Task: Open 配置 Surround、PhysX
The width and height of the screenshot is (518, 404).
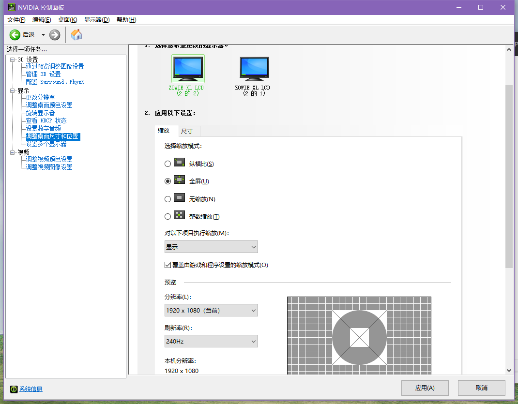Action: coord(55,82)
